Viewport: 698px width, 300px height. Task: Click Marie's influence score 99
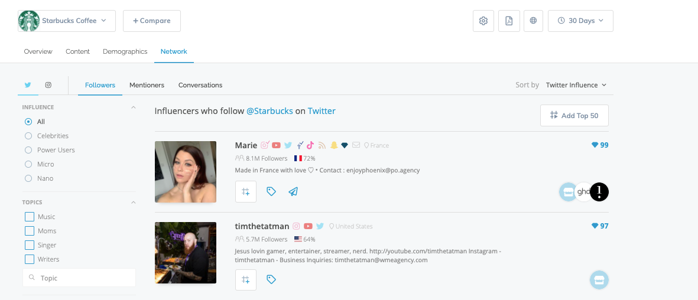[600, 145]
